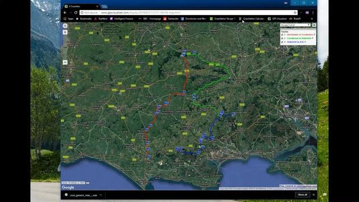Screen dimensions: 359x202
Task: Click the blue track's western end waypoint marker
Action: (x=177, y=149)
